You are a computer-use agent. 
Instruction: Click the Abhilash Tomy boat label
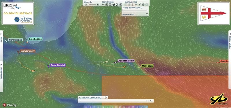[x=126, y=61]
